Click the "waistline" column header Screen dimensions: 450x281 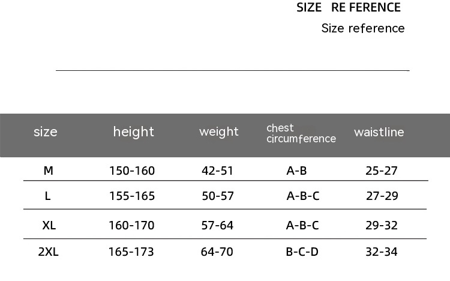(x=379, y=132)
